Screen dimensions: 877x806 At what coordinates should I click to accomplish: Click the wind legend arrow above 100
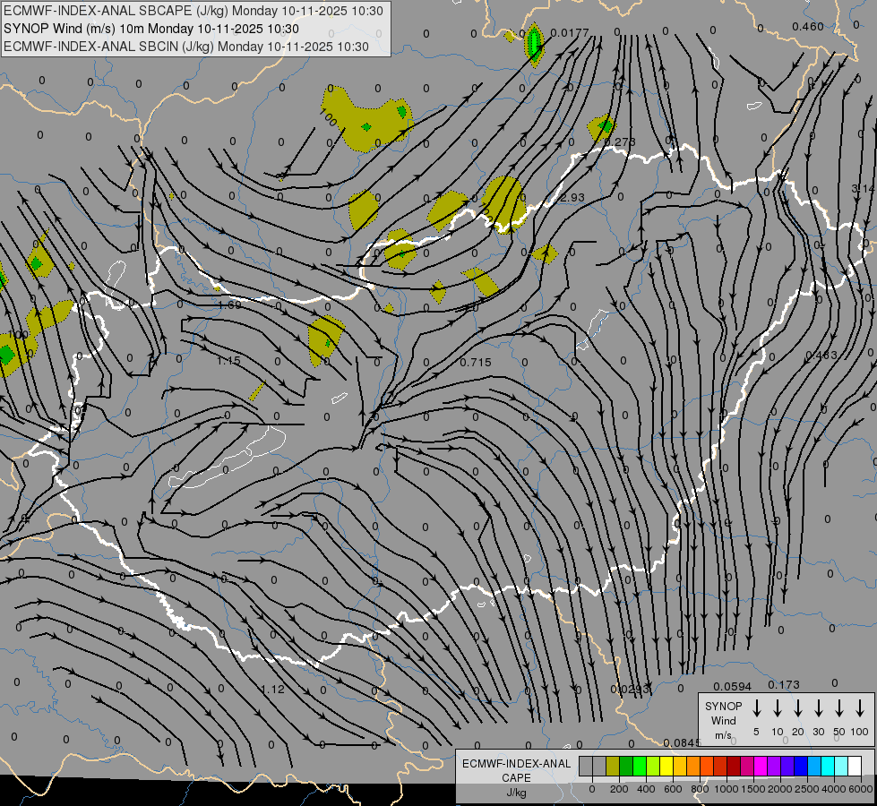point(860,708)
